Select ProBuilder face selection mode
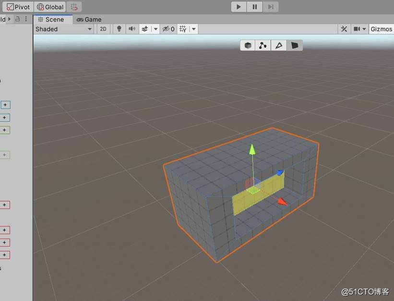Image resolution: width=394 pixels, height=301 pixels. coord(295,45)
